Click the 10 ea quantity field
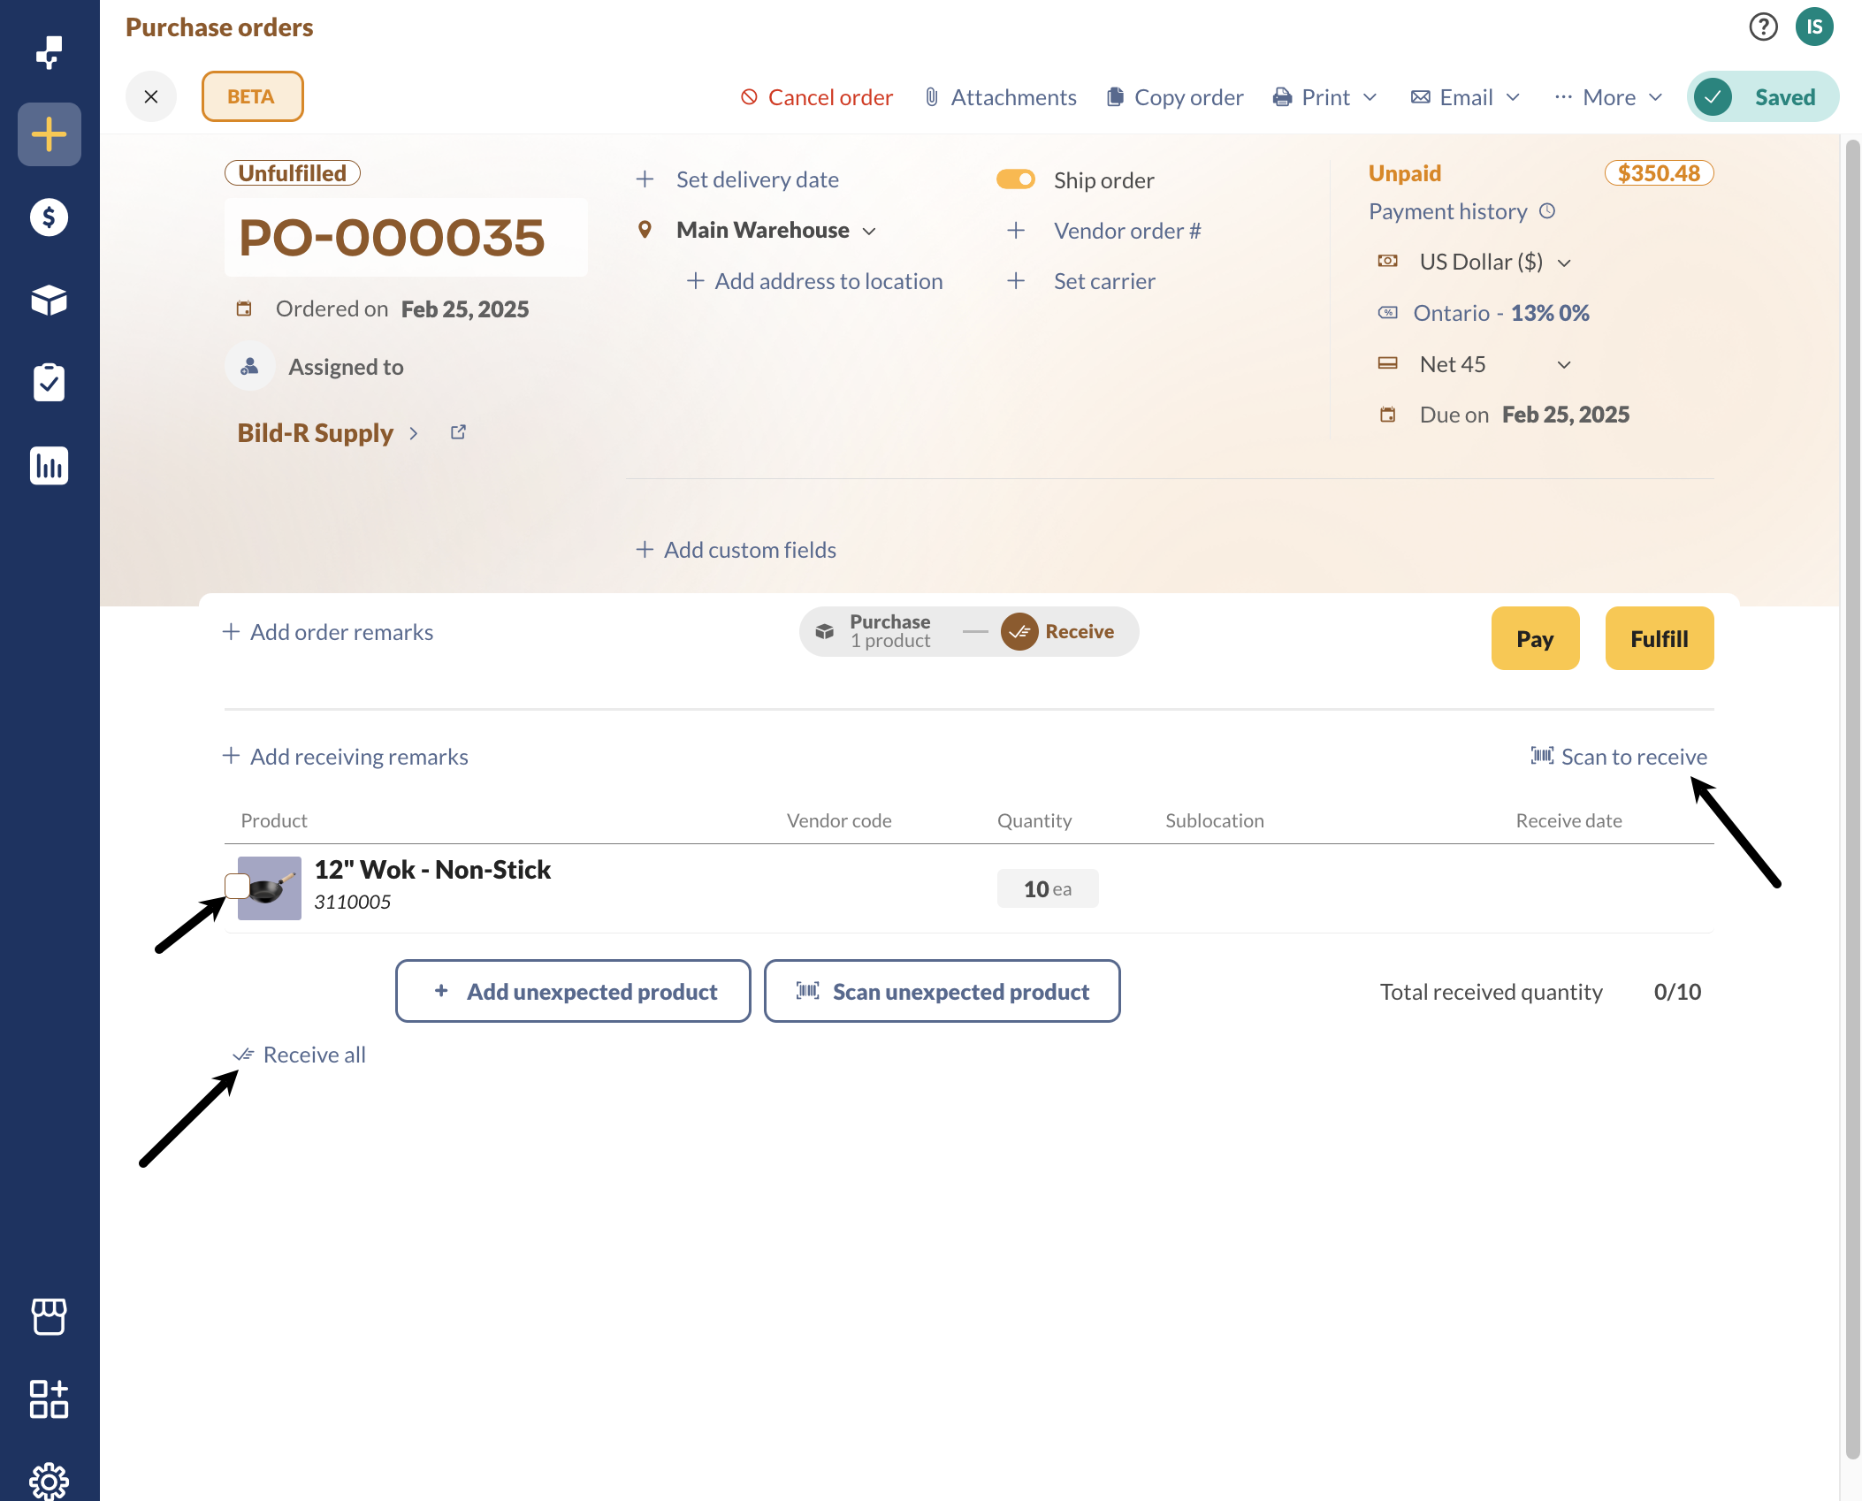 pos(1048,888)
